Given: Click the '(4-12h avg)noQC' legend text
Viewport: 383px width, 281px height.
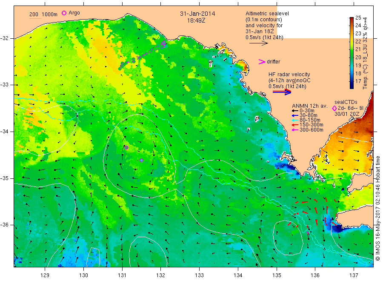Looking at the screenshot, I should coord(289,80).
